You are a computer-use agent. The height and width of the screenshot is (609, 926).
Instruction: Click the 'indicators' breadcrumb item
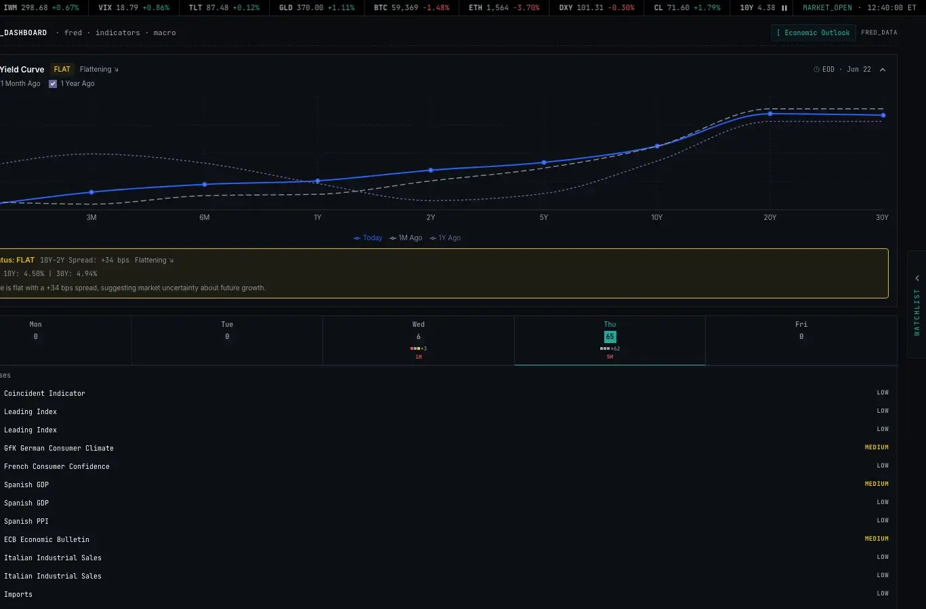point(118,32)
